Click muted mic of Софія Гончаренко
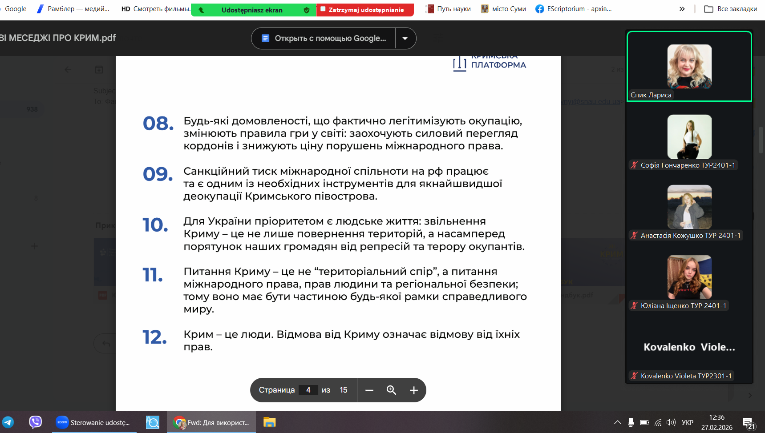Image resolution: width=765 pixels, height=433 pixels. [634, 165]
